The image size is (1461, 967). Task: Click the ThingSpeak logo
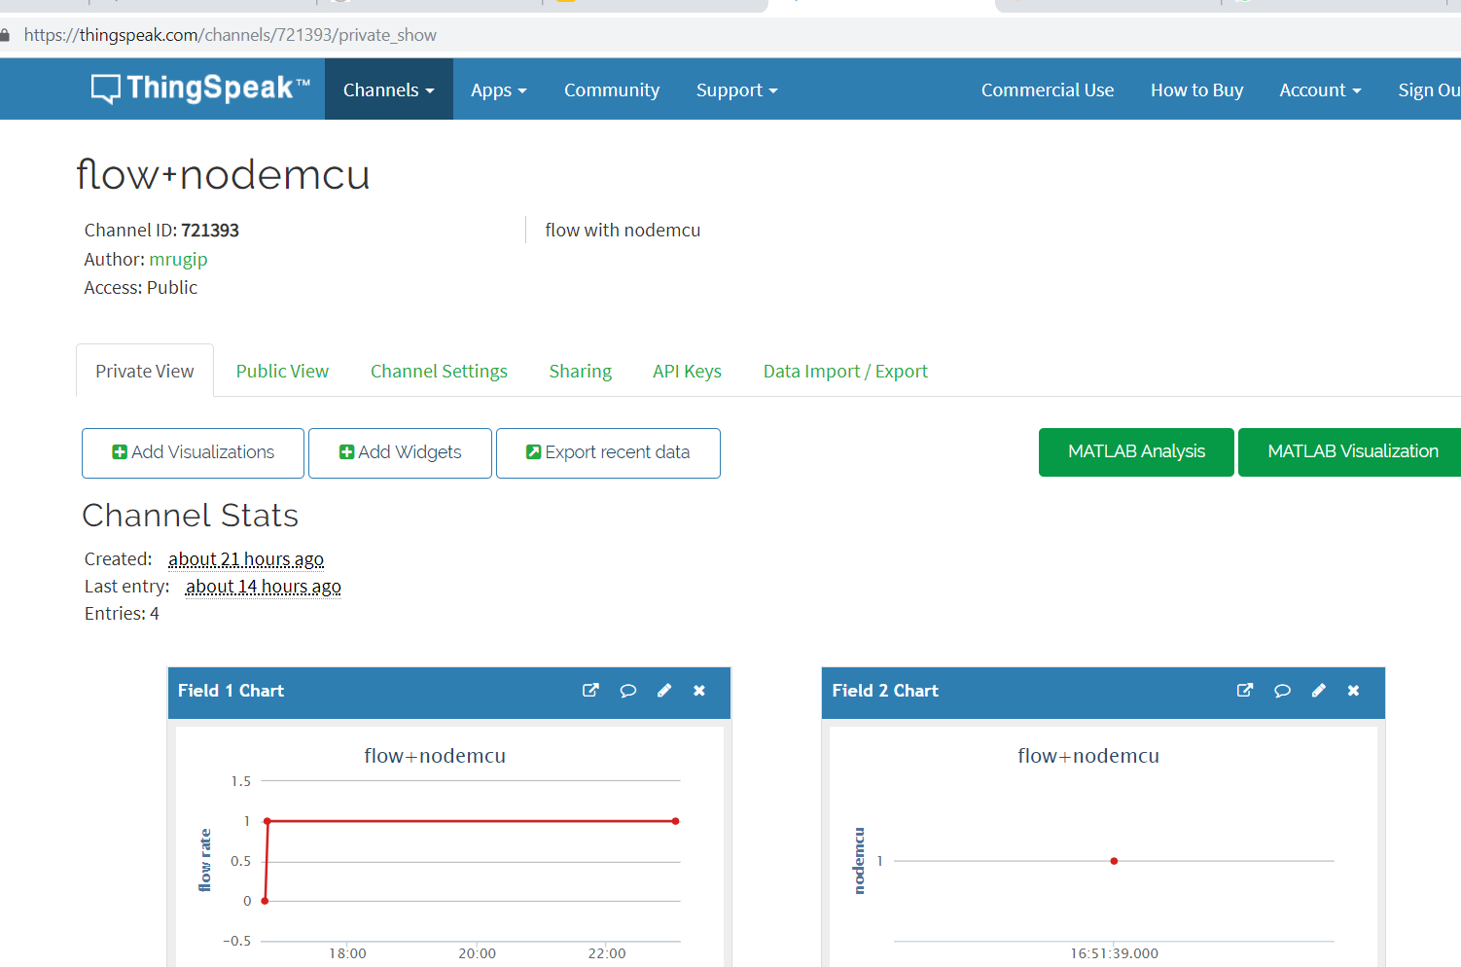(x=200, y=89)
